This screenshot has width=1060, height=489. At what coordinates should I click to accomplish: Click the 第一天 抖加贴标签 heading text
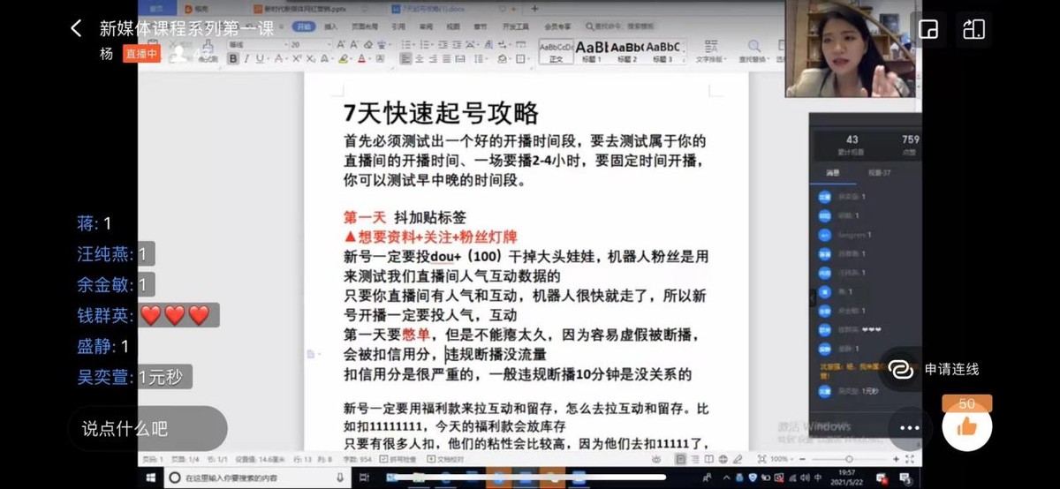point(405,217)
